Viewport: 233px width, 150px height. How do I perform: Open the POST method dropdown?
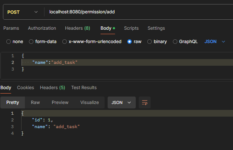(x=22, y=12)
